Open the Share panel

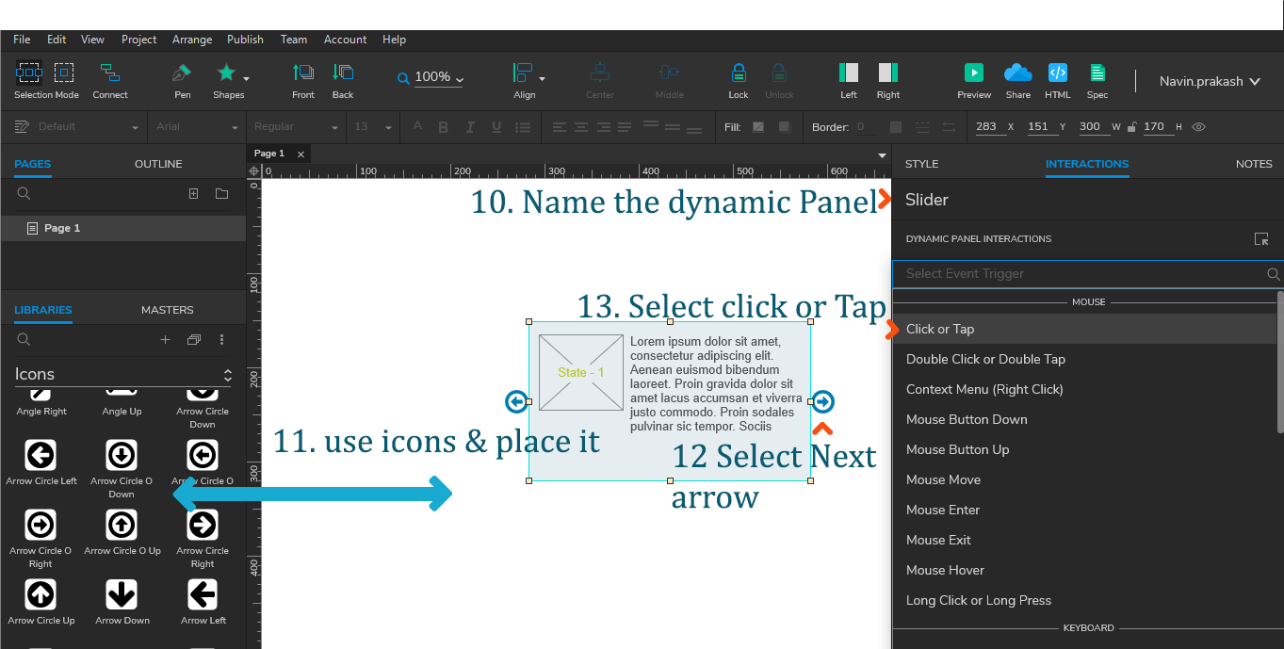click(x=1017, y=75)
